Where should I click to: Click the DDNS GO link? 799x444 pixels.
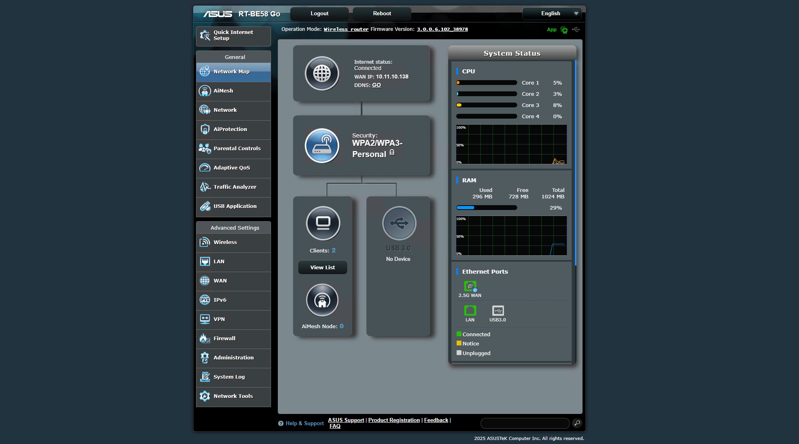tap(376, 85)
